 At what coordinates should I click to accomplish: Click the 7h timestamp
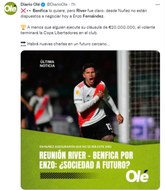click(73, 4)
